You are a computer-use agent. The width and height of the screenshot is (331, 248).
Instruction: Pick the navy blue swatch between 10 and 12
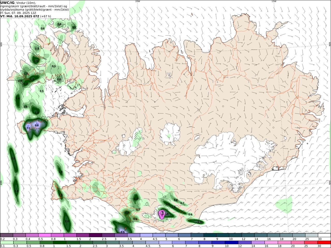tap(231, 243)
